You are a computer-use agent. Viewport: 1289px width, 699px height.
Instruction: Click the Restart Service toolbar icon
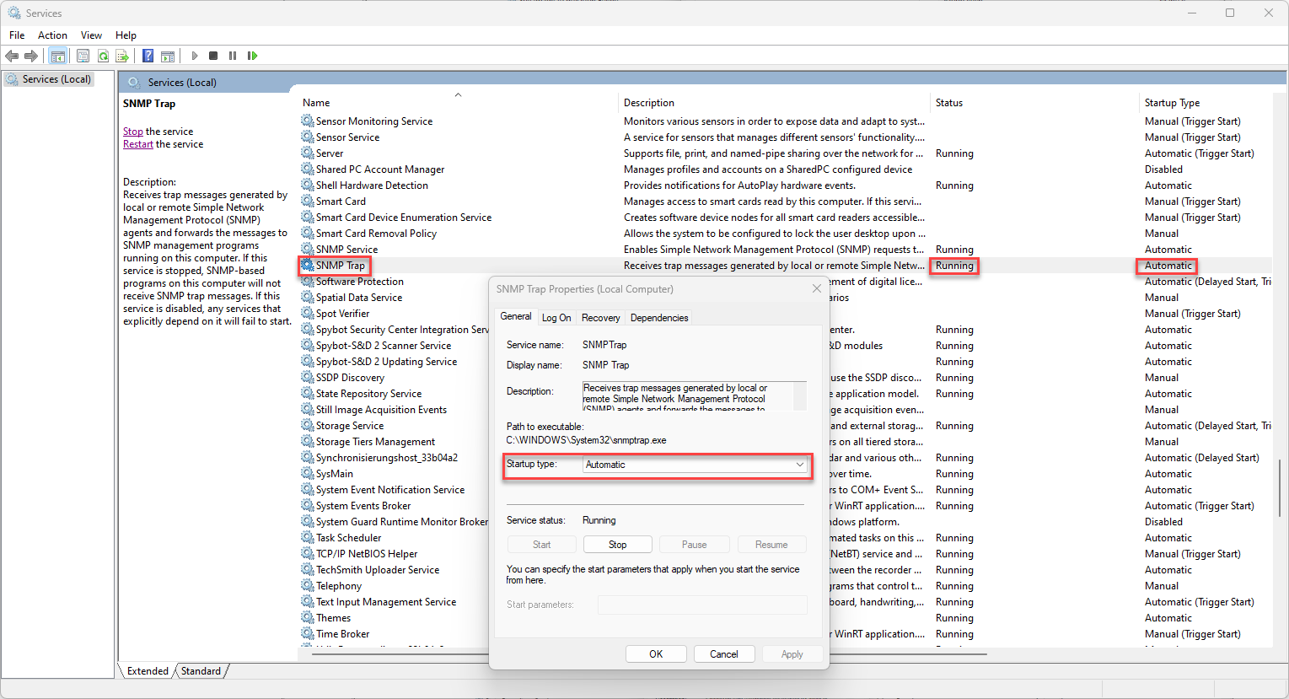pyautogui.click(x=253, y=56)
